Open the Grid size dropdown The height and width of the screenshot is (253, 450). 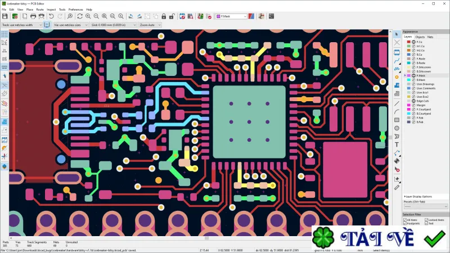click(114, 25)
